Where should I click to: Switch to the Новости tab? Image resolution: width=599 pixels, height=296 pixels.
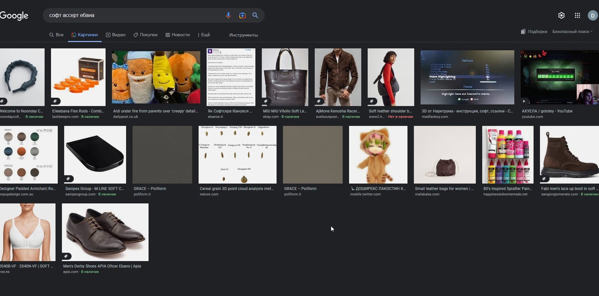pyautogui.click(x=177, y=35)
